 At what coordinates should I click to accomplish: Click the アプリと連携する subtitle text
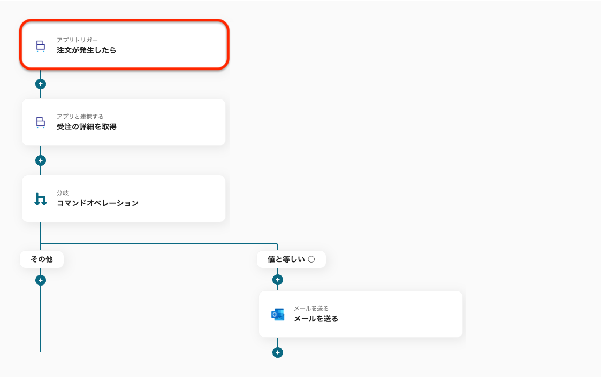click(x=80, y=117)
